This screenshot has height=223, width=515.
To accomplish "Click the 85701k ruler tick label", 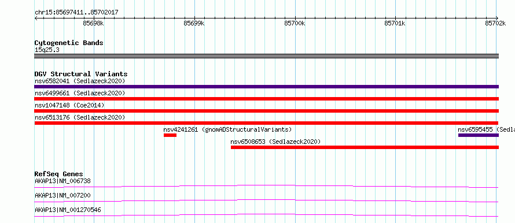I will coord(395,23).
